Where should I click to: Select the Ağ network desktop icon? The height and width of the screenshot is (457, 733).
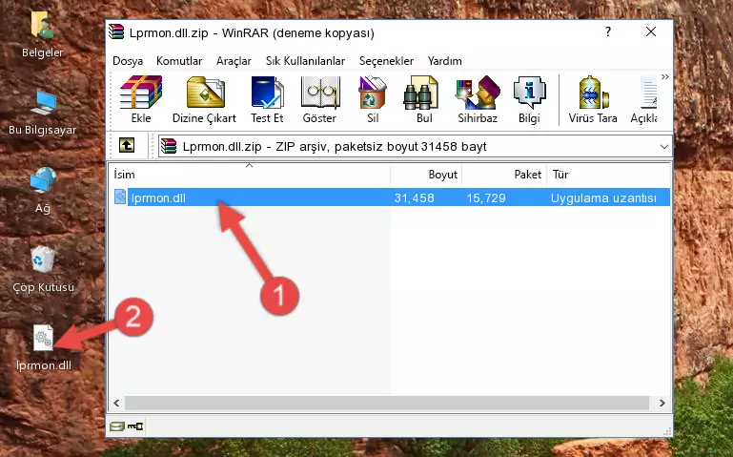(43, 190)
